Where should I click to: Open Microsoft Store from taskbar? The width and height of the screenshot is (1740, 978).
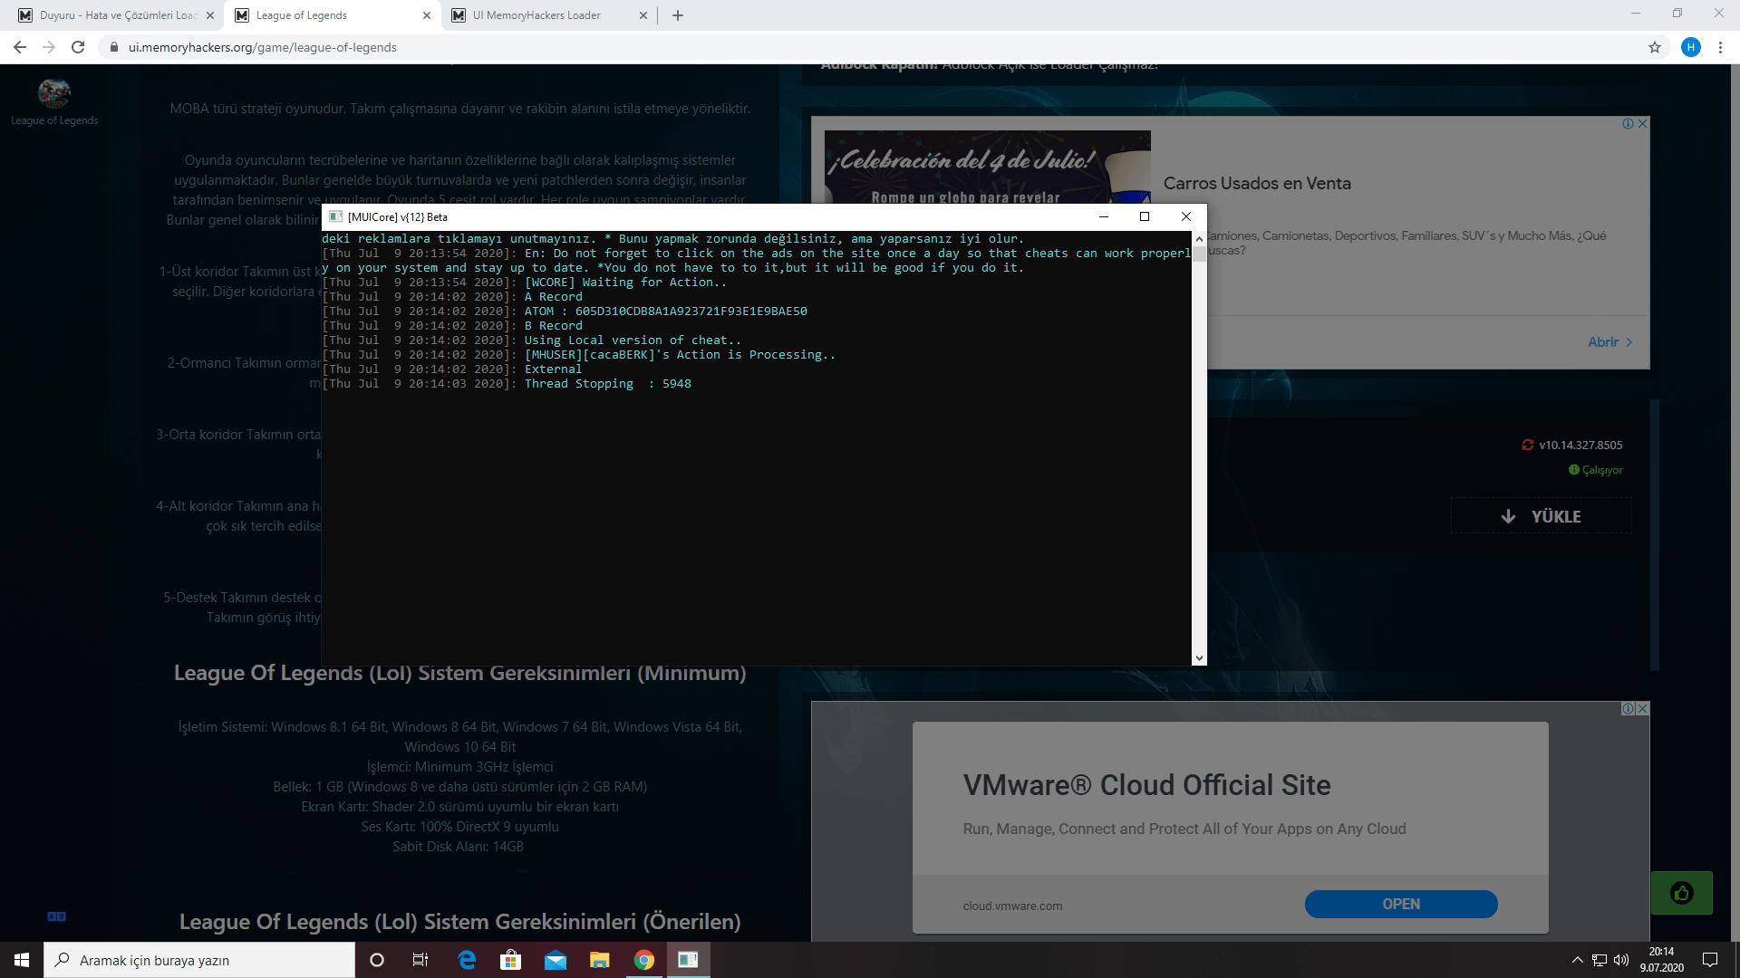[x=510, y=960]
